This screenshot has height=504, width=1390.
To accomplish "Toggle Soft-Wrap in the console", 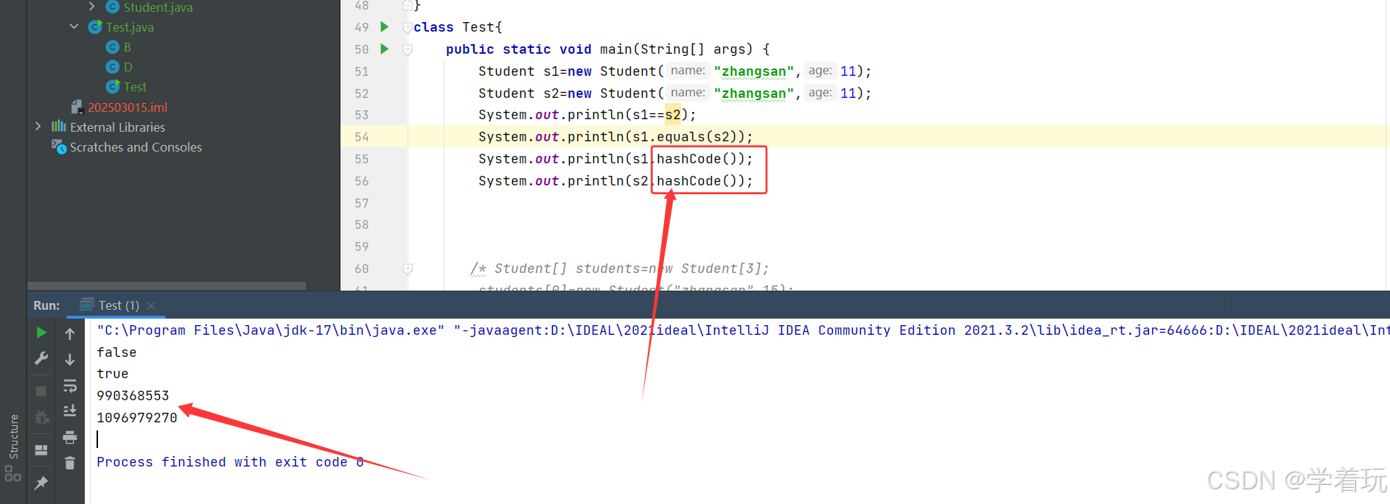I will pos(70,386).
